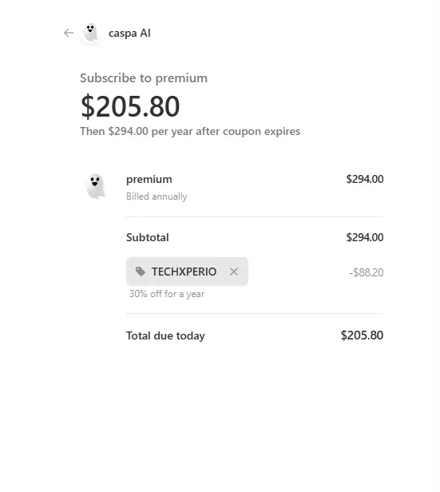This screenshot has width=440, height=492.
Task: Go back using the left arrow
Action: pos(69,33)
